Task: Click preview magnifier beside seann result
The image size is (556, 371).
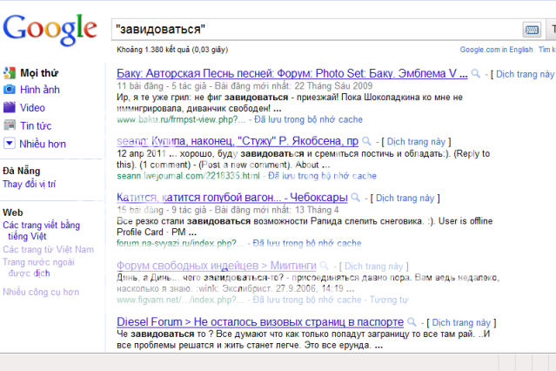Action: tap(367, 139)
